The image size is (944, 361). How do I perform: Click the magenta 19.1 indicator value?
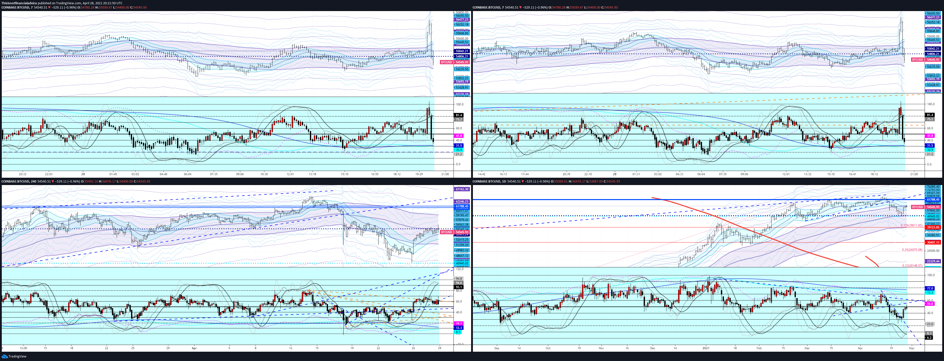459,324
